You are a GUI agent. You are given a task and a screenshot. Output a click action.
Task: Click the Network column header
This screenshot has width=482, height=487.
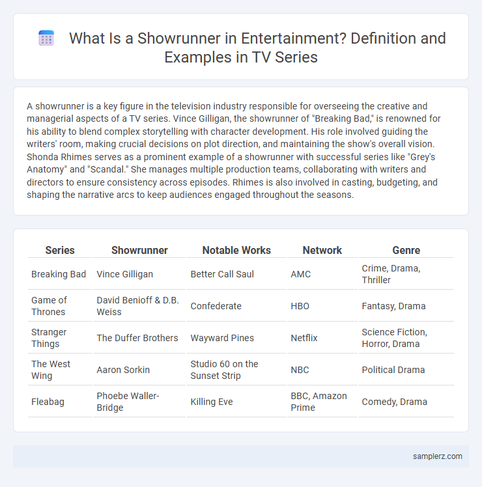[322, 250]
